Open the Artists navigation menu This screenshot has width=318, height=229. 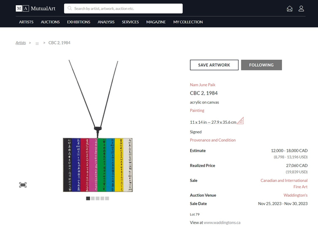point(26,22)
